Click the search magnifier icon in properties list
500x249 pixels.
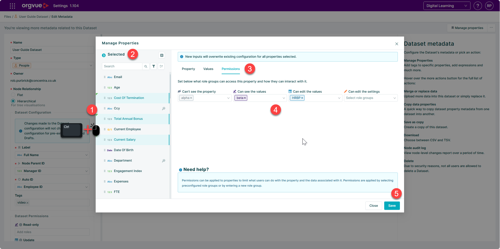tap(146, 66)
